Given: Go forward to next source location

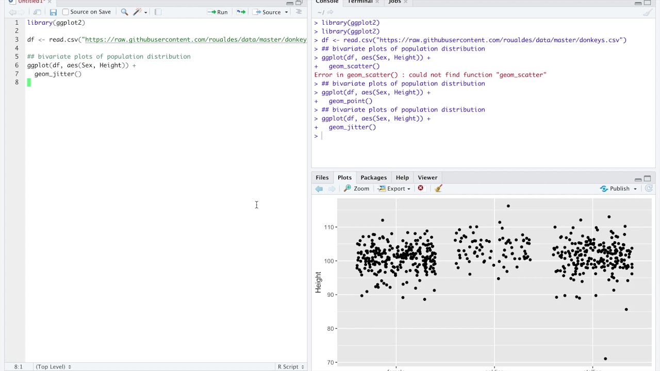Looking at the screenshot, I should [x=22, y=12].
